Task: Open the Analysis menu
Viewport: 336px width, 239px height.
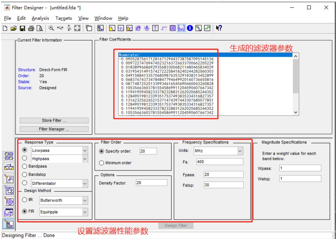Action: (40, 18)
